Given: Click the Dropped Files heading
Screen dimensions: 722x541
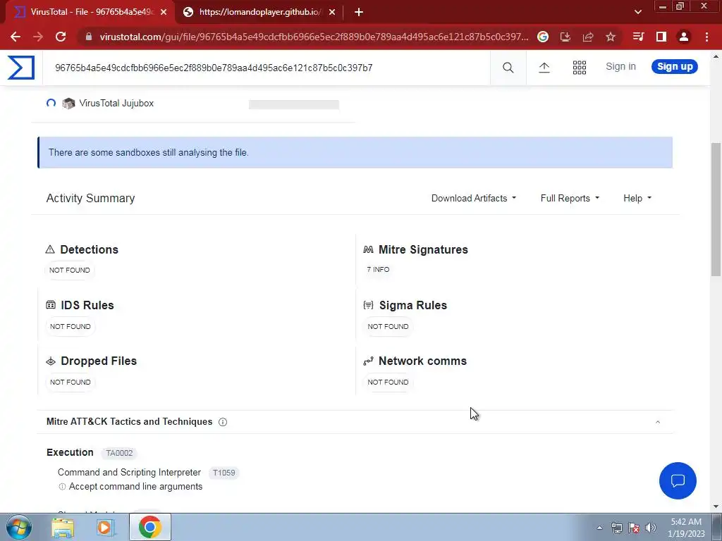Looking at the screenshot, I should [x=99, y=361].
